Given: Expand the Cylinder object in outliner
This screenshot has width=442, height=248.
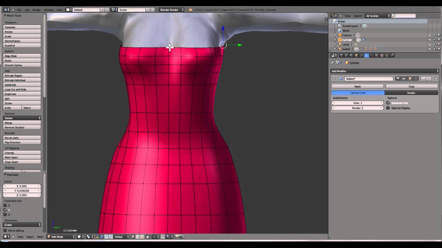Looking at the screenshot, I should point(335,40).
